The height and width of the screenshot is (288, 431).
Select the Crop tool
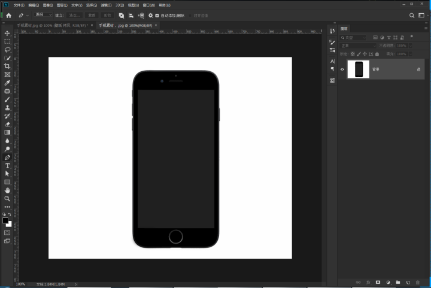point(7,66)
